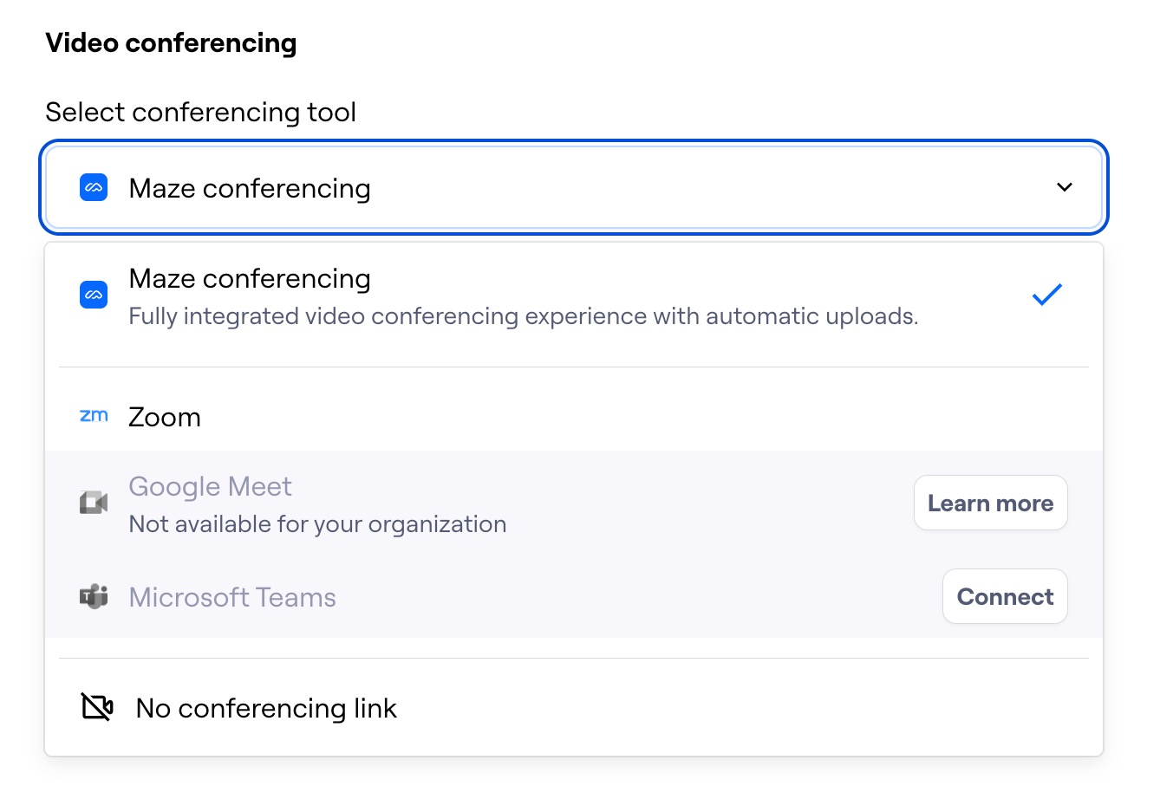1160x799 pixels.
Task: Click the Maze icon inside the selector field
Action: tap(93, 187)
